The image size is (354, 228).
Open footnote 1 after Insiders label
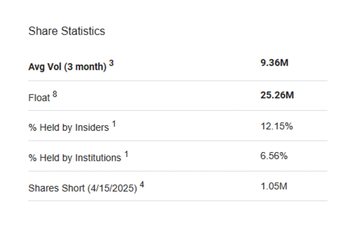click(x=114, y=124)
